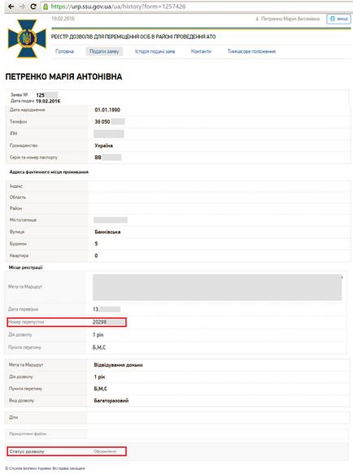Viewport: 353px width, 474px height.
Task: Click the Відвідування доньки purpose text
Action: pyautogui.click(x=118, y=365)
